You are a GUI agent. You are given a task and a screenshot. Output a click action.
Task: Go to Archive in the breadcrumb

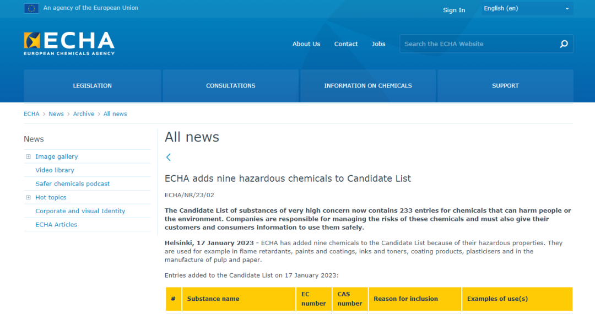pos(84,114)
